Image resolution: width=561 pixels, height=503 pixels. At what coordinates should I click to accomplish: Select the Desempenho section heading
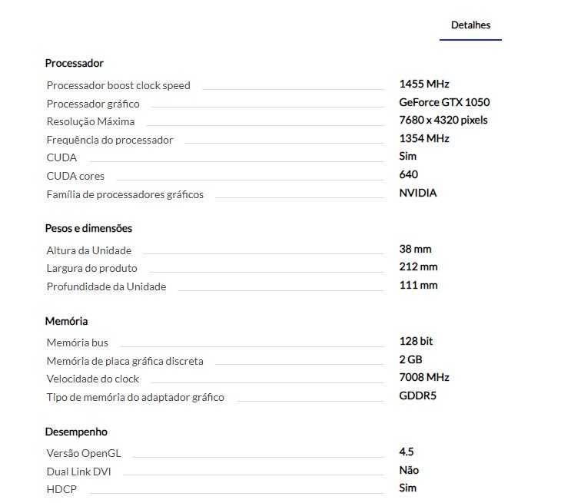[x=76, y=432]
